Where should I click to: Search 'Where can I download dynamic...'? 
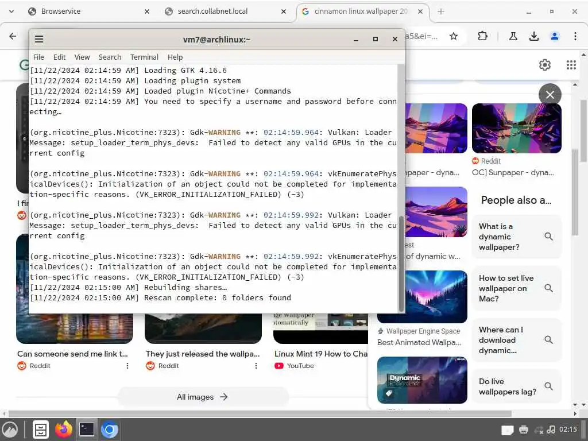pyautogui.click(x=516, y=340)
